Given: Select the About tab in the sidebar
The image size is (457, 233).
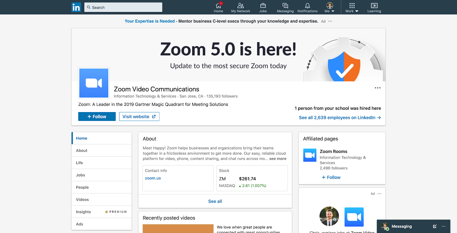Looking at the screenshot, I should click(102, 150).
